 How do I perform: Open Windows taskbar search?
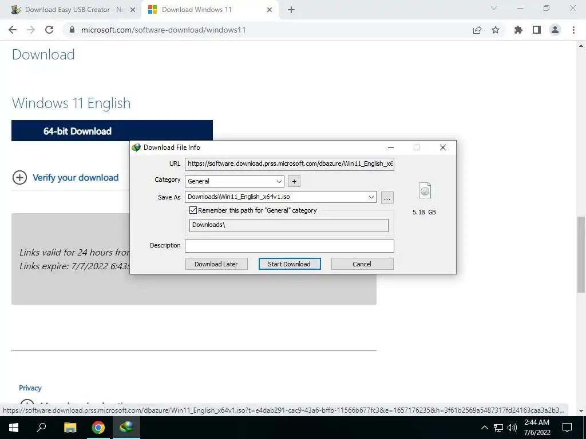[x=41, y=428]
